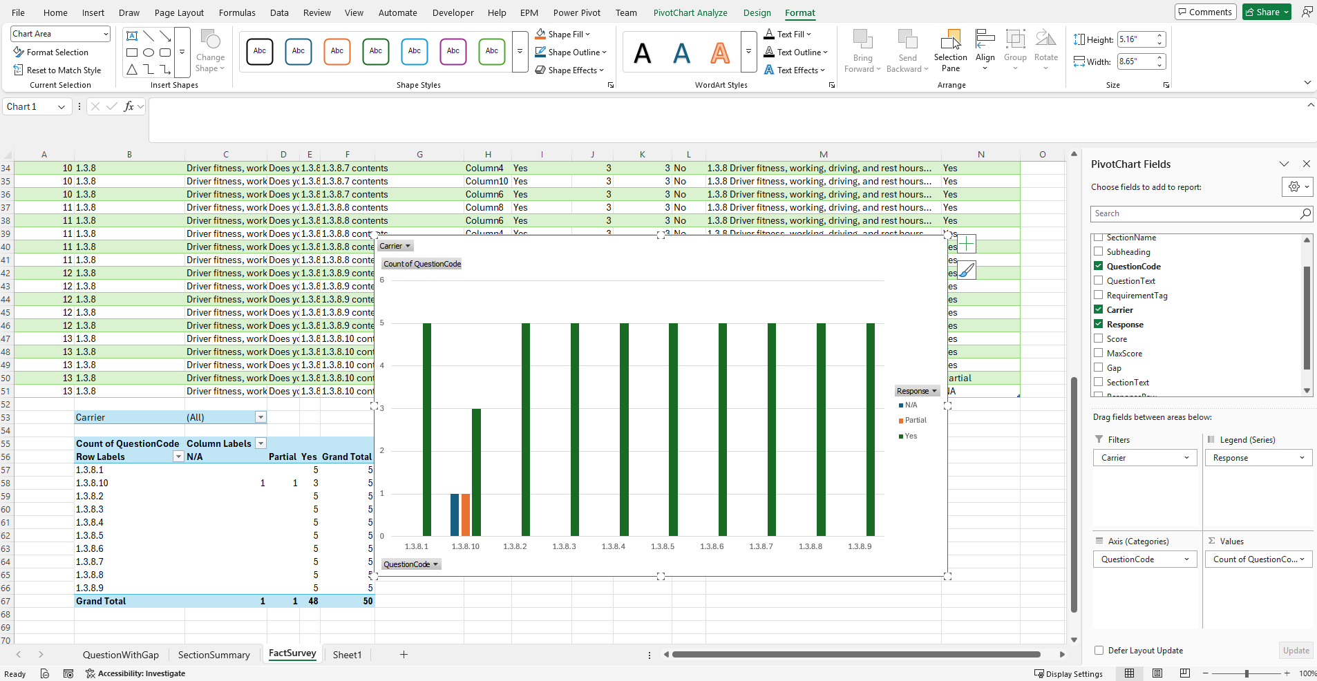Click Reset to Match Style icon
The width and height of the screenshot is (1317, 681).
pyautogui.click(x=19, y=70)
